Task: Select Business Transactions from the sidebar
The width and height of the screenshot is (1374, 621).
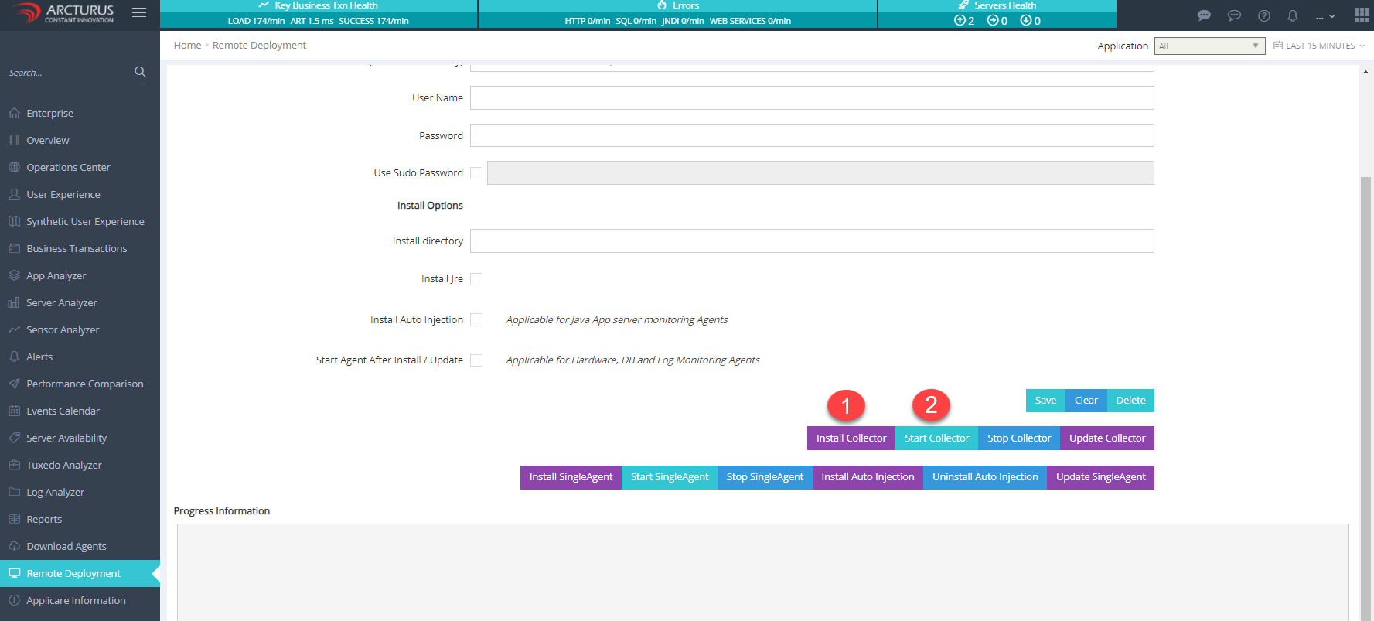Action: pos(77,248)
